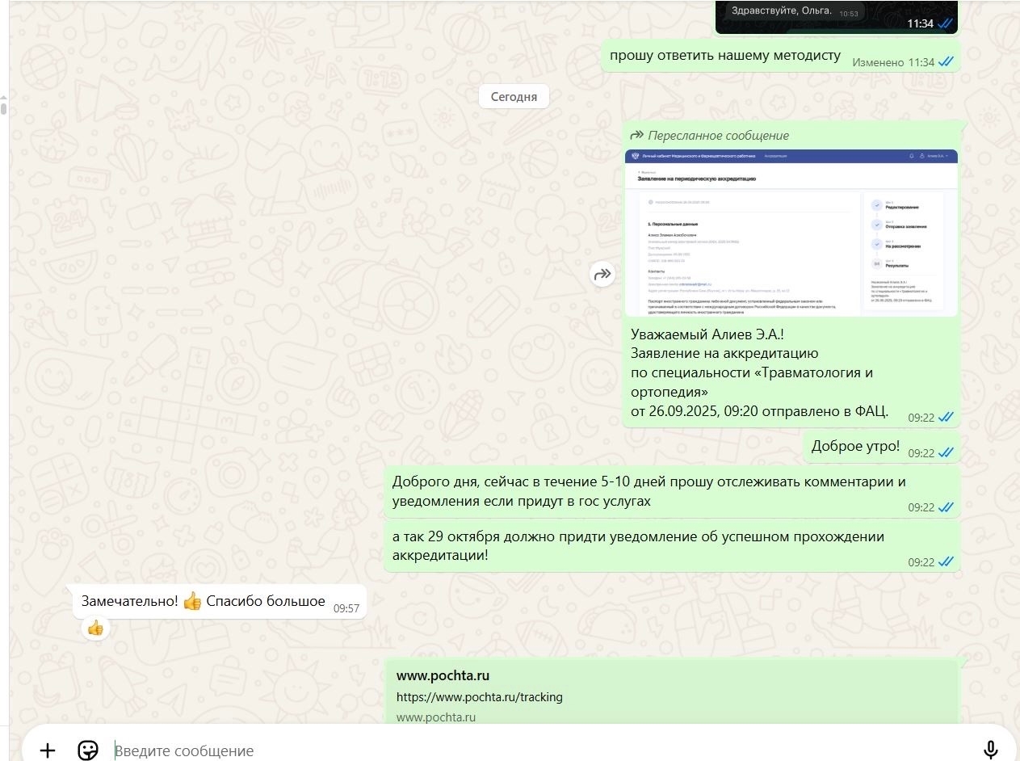Click the Замечательно! Спасибо большое message
The image size is (1020, 761).
coord(220,602)
